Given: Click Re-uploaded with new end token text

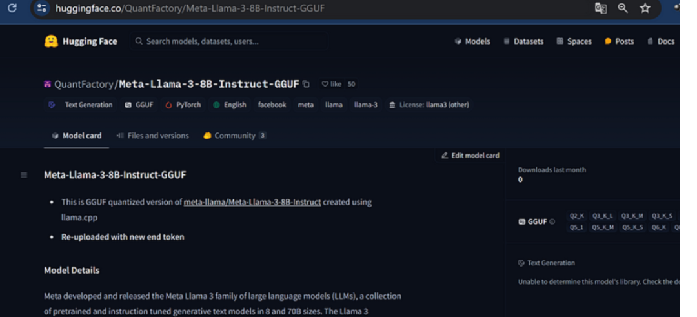Looking at the screenshot, I should pyautogui.click(x=123, y=237).
